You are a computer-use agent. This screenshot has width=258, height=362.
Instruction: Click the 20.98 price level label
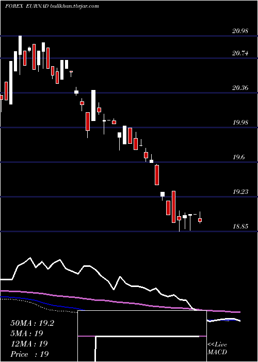click(240, 31)
